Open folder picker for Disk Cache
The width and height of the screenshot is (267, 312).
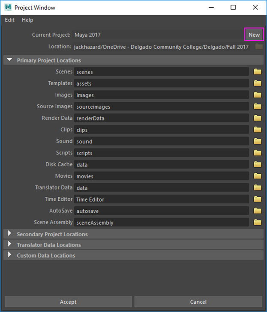point(258,164)
